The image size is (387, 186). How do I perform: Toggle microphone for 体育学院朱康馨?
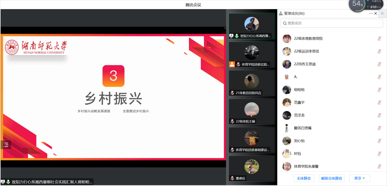(x=379, y=166)
